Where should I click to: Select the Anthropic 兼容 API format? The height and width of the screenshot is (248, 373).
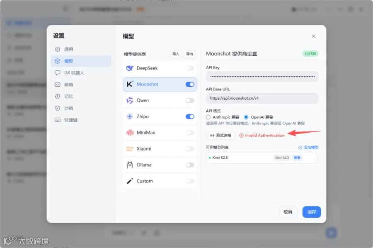point(208,117)
